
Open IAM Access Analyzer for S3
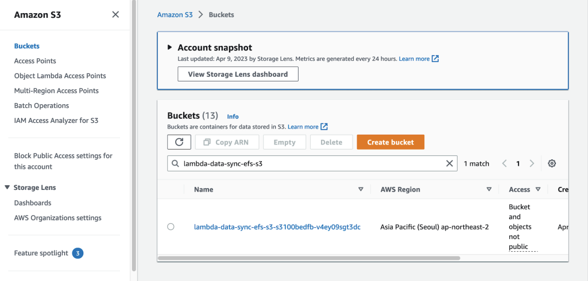click(56, 120)
